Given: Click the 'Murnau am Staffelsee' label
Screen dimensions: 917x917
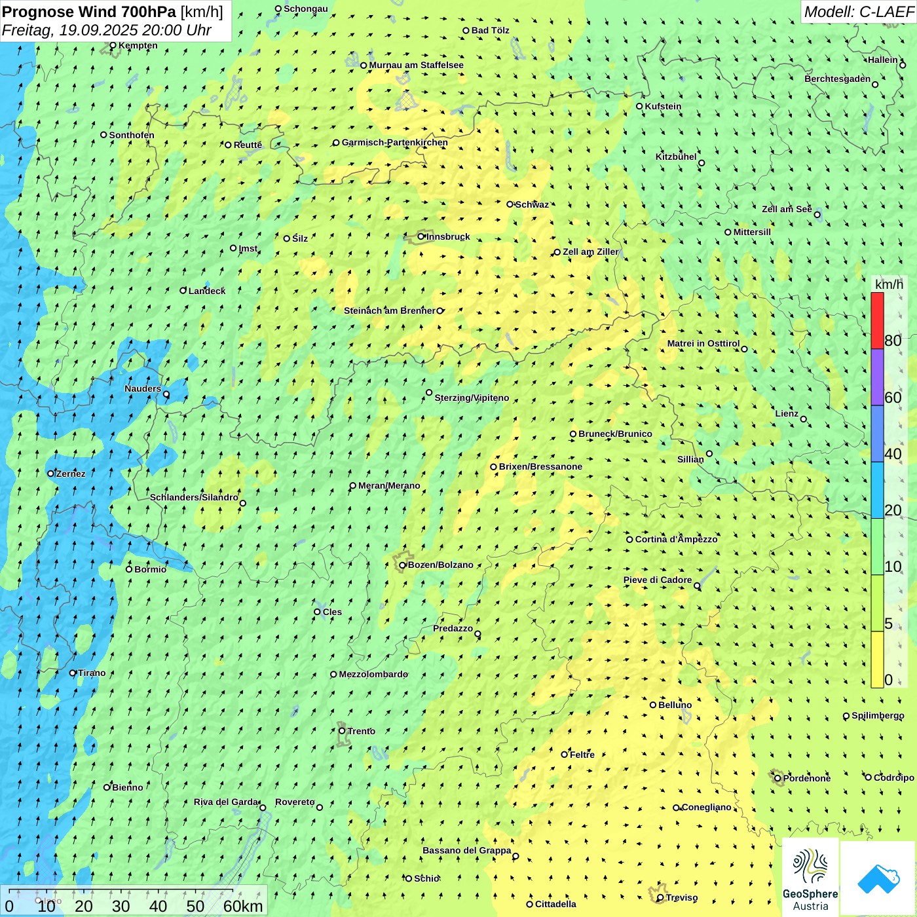Looking at the screenshot, I should click(x=416, y=65).
